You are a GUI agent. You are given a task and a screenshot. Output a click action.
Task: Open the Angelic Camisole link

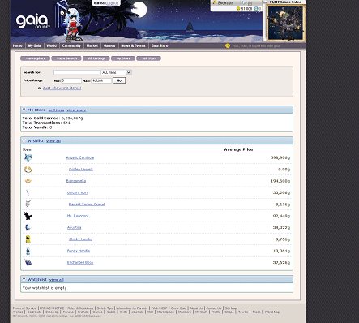[x=80, y=157]
